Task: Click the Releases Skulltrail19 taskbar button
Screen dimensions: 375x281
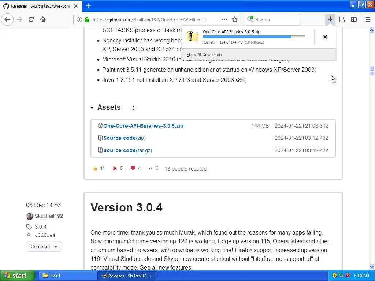Action: tap(127, 276)
